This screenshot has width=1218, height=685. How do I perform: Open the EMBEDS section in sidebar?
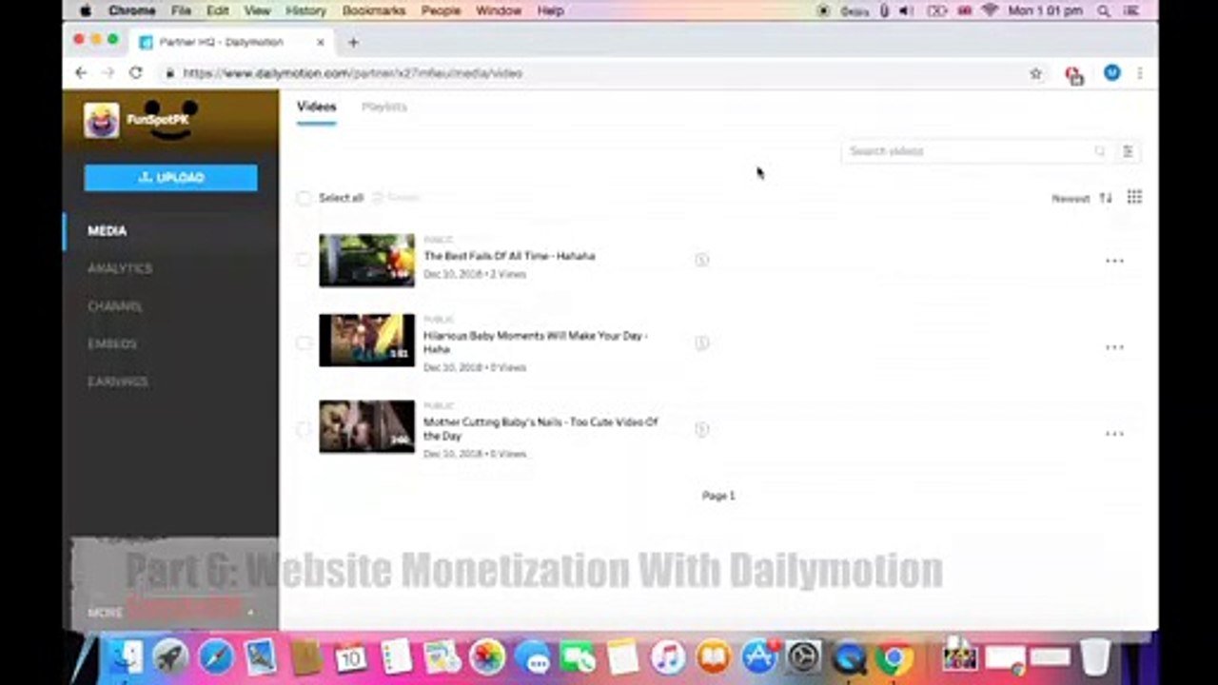(112, 344)
